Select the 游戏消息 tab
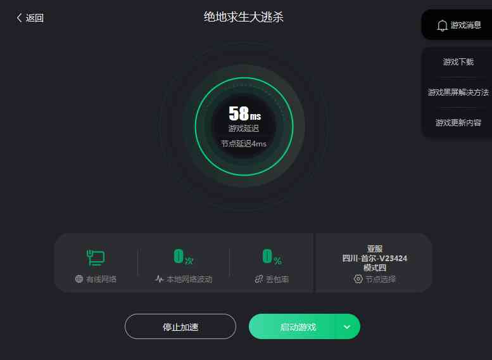The image size is (492, 360). point(459,25)
